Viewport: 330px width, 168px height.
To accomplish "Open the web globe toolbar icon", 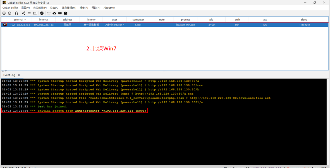I will point(42,13).
